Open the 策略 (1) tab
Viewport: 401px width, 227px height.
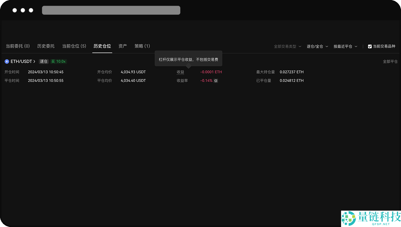pyautogui.click(x=142, y=46)
